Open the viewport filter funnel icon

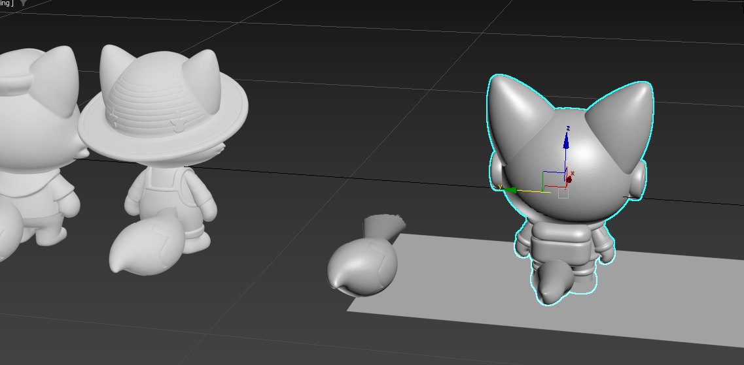click(24, 3)
